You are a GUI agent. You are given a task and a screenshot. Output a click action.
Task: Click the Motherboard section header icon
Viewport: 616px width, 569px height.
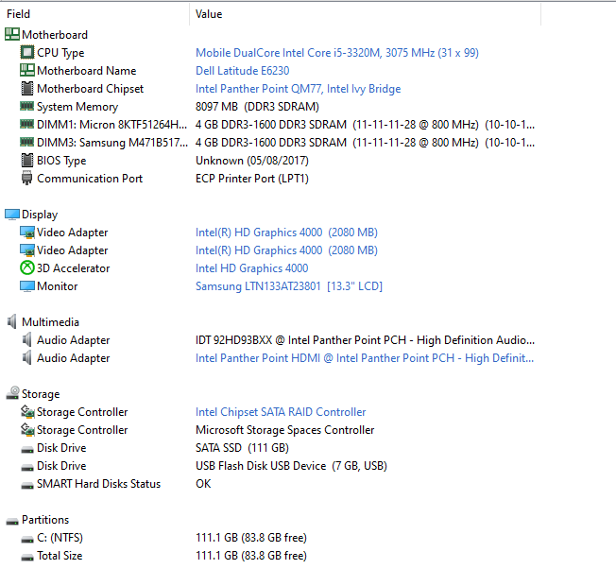(12, 34)
